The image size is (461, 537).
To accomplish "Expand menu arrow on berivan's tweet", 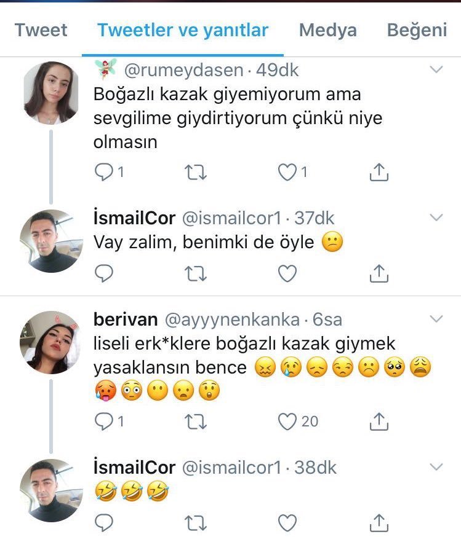I will [x=436, y=319].
